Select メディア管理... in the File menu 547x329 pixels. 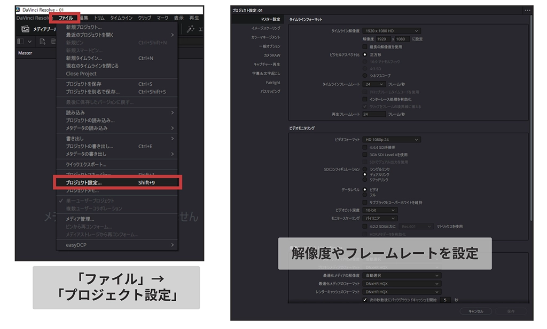point(117,219)
